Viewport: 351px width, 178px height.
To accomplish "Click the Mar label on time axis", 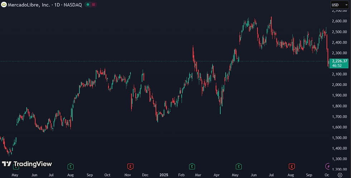I will (198, 175).
